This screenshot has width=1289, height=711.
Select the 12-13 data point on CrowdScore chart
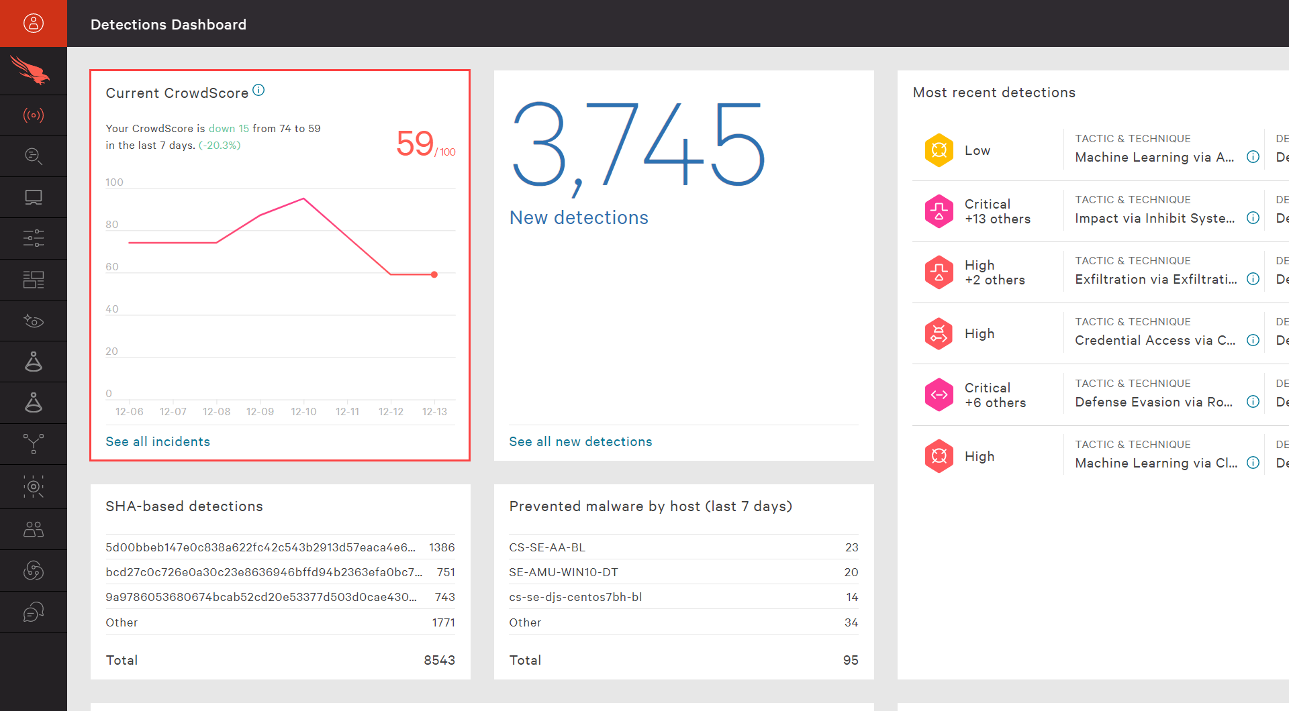coord(434,274)
